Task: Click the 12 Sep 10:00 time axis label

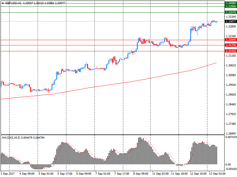Action: tap(198, 174)
